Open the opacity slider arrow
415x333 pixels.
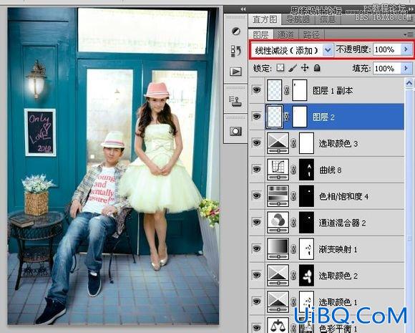click(406, 49)
